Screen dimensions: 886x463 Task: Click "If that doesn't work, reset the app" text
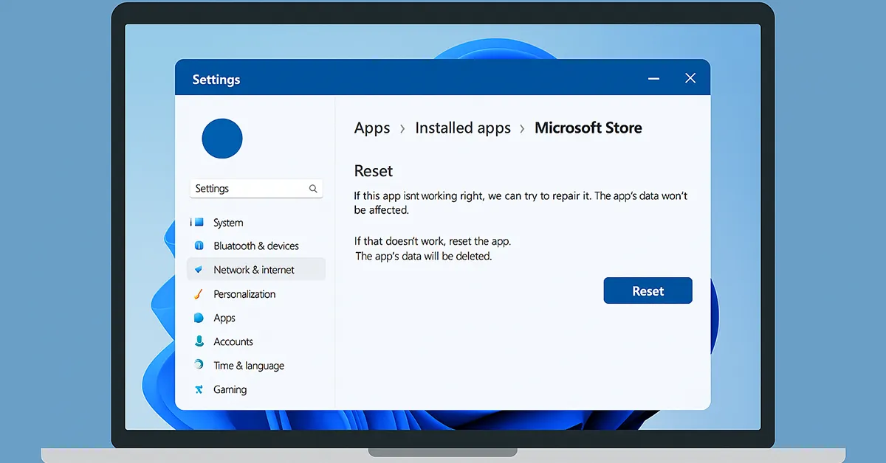coord(433,241)
